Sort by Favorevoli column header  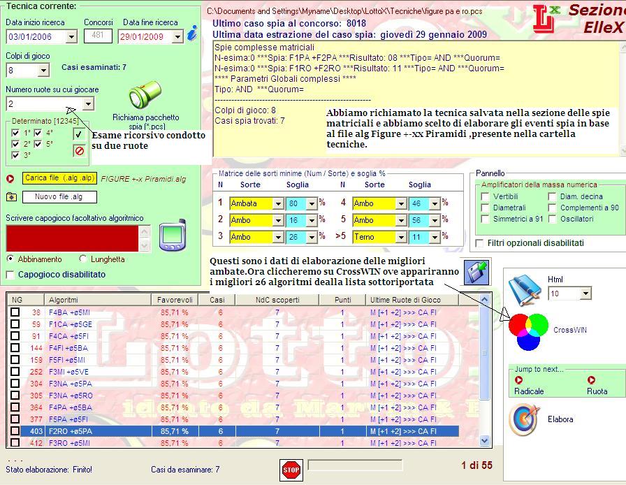[x=175, y=300]
